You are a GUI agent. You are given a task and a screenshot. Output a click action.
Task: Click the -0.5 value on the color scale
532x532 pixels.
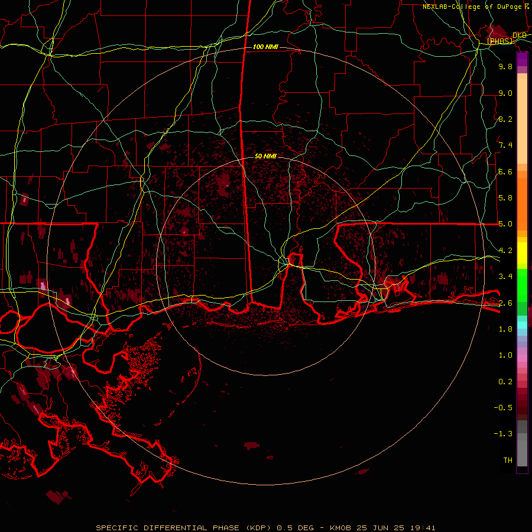[503, 408]
